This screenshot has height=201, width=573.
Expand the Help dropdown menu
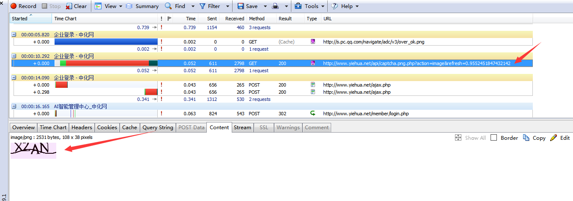tap(357, 6)
